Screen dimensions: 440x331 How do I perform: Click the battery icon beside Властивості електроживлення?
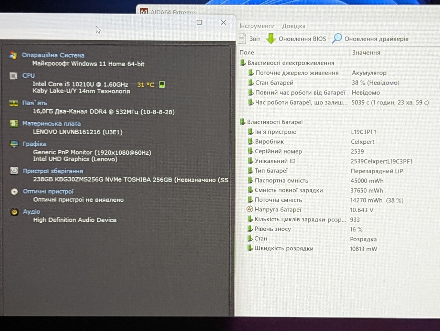(243, 63)
